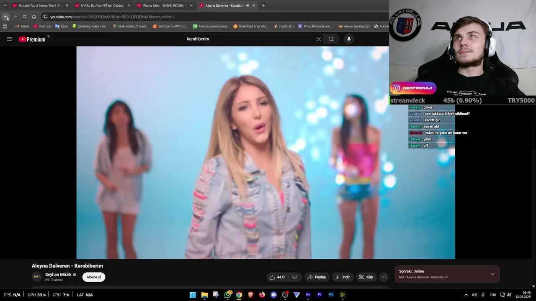This screenshot has height=301, width=536.
Task: Open the system tray microphone indicator
Action: tap(483, 295)
